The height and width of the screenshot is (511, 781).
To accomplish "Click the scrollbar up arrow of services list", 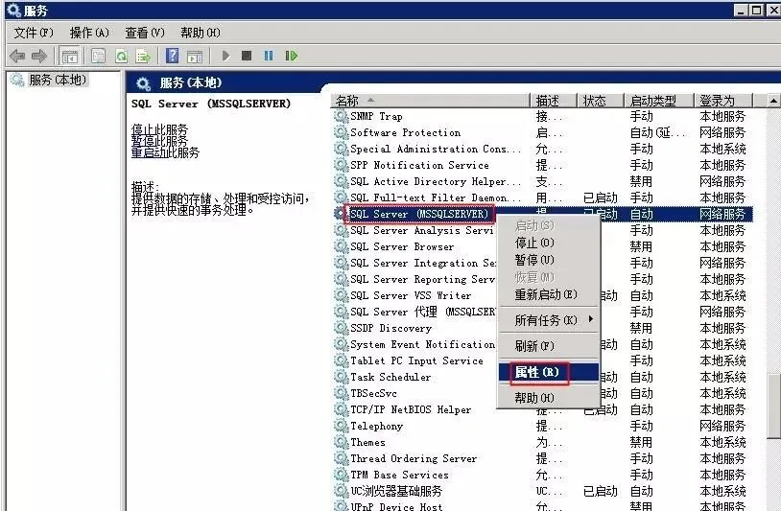I will point(773,101).
